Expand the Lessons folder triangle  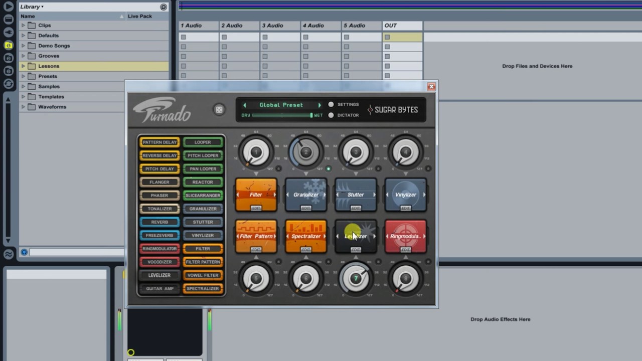[23, 66]
